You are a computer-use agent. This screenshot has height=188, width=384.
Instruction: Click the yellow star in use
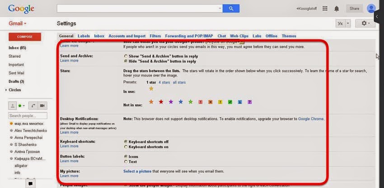tap(151, 88)
